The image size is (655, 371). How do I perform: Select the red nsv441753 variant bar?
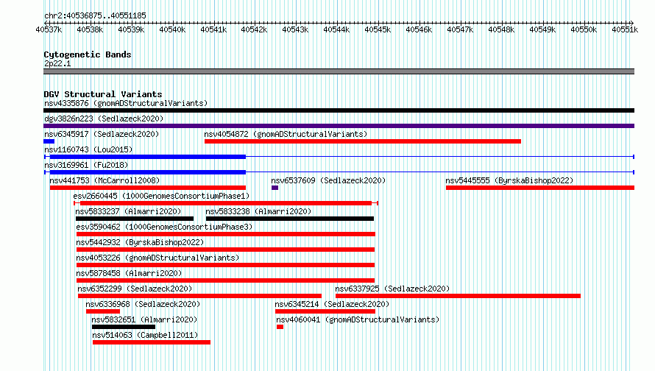(148, 188)
